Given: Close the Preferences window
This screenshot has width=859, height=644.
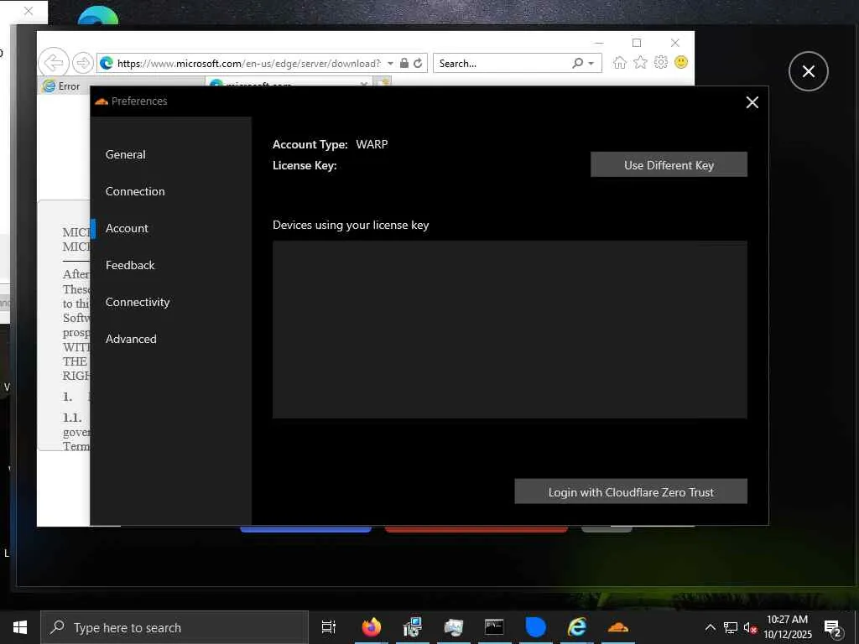Looking at the screenshot, I should pos(752,102).
